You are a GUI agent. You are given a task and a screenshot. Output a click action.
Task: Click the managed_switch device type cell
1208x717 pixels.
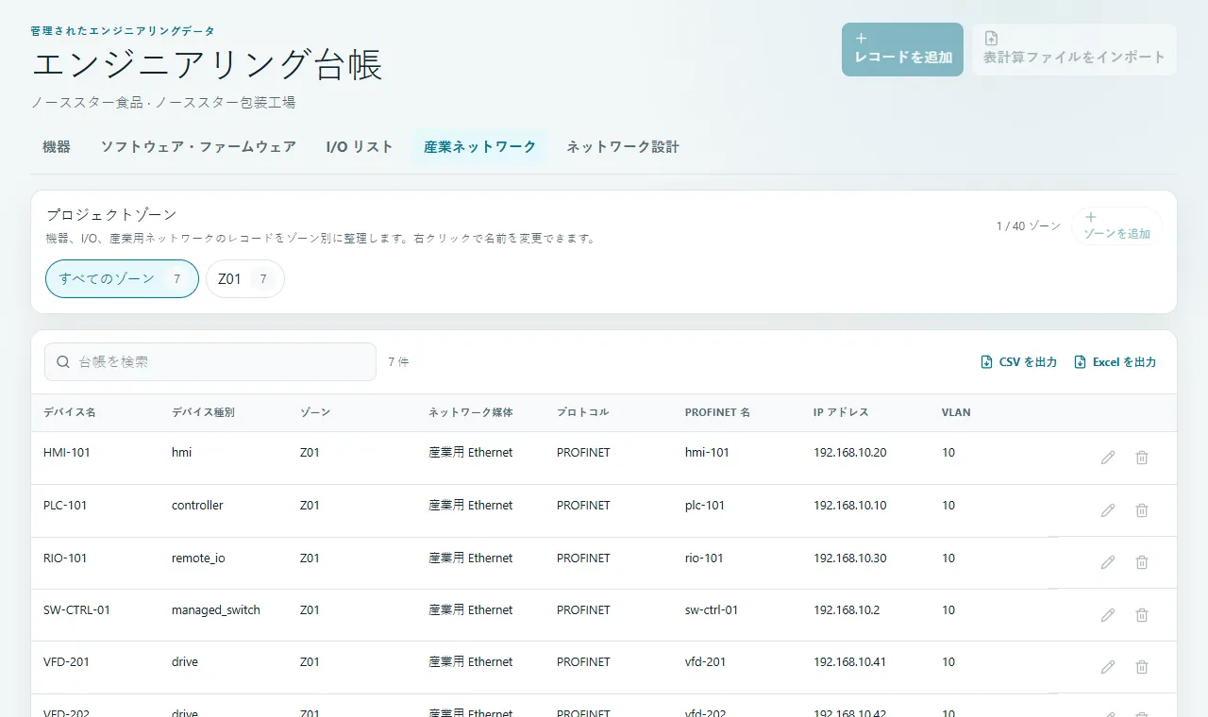[216, 610]
